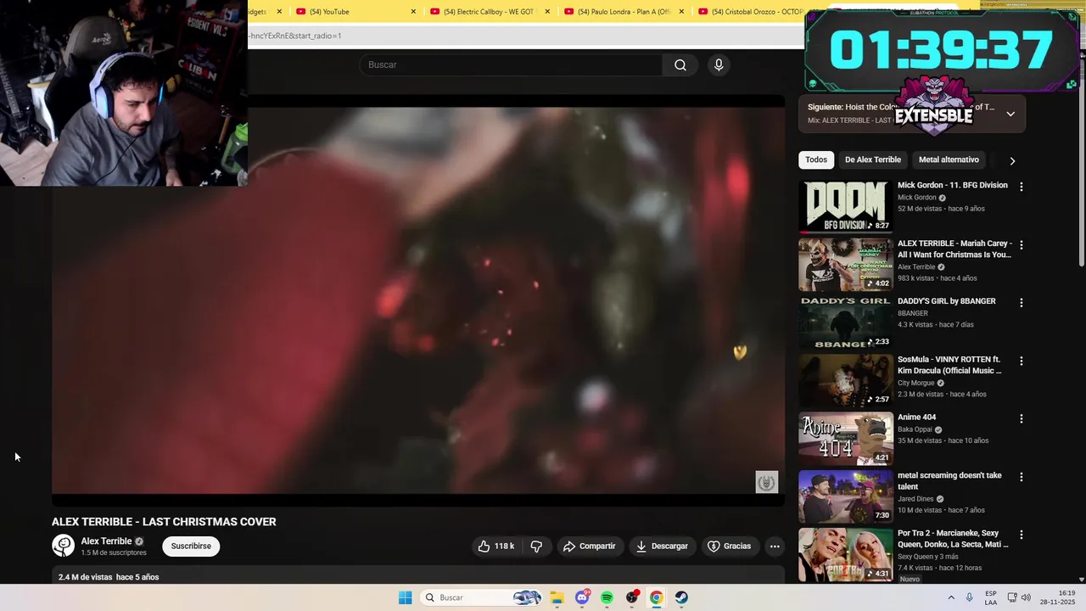The width and height of the screenshot is (1086, 611).
Task: Show hidden system tray icons
Action: pos(951,597)
